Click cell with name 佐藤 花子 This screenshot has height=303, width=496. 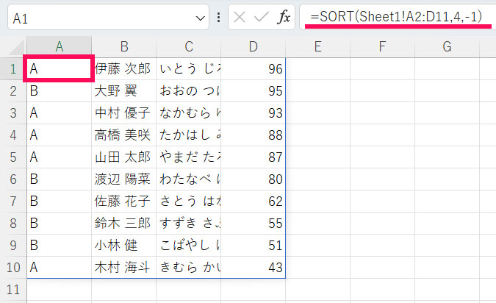point(124,202)
